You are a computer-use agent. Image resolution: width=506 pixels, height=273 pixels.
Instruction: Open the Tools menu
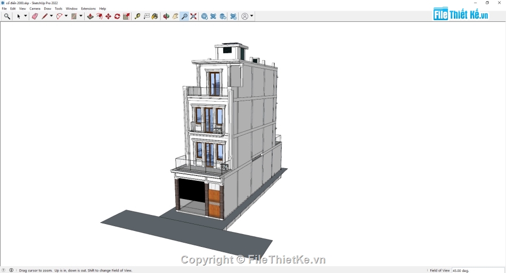(x=59, y=9)
